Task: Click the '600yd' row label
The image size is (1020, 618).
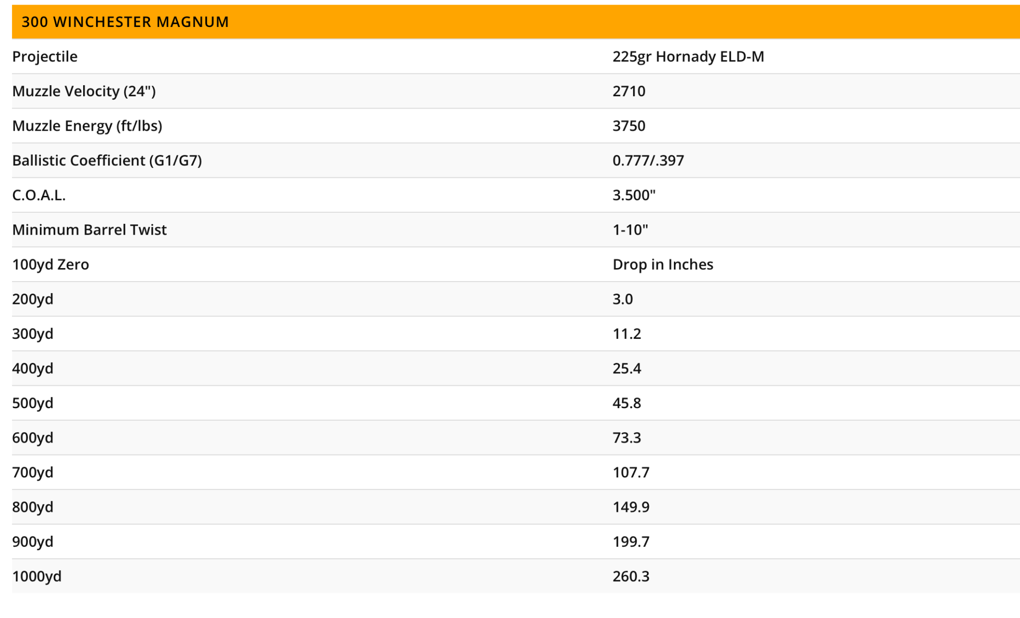Action: (x=33, y=438)
